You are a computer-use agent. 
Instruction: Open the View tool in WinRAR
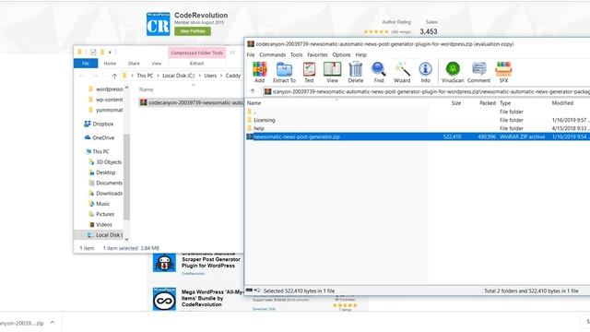[x=332, y=72]
